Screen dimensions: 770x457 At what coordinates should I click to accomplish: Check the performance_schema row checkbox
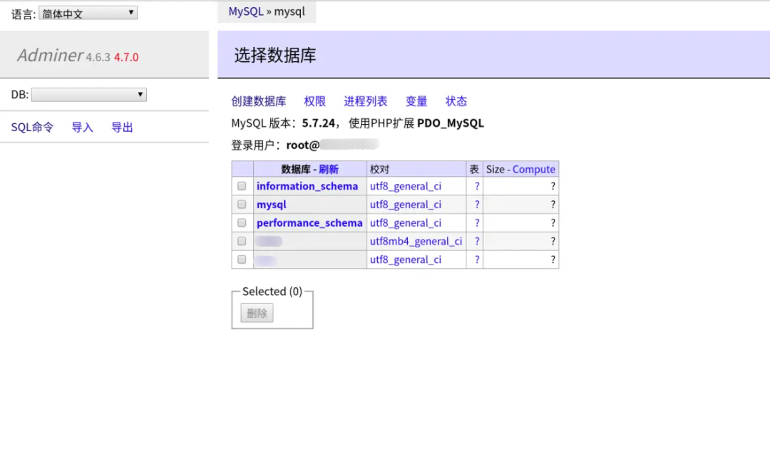coord(242,223)
